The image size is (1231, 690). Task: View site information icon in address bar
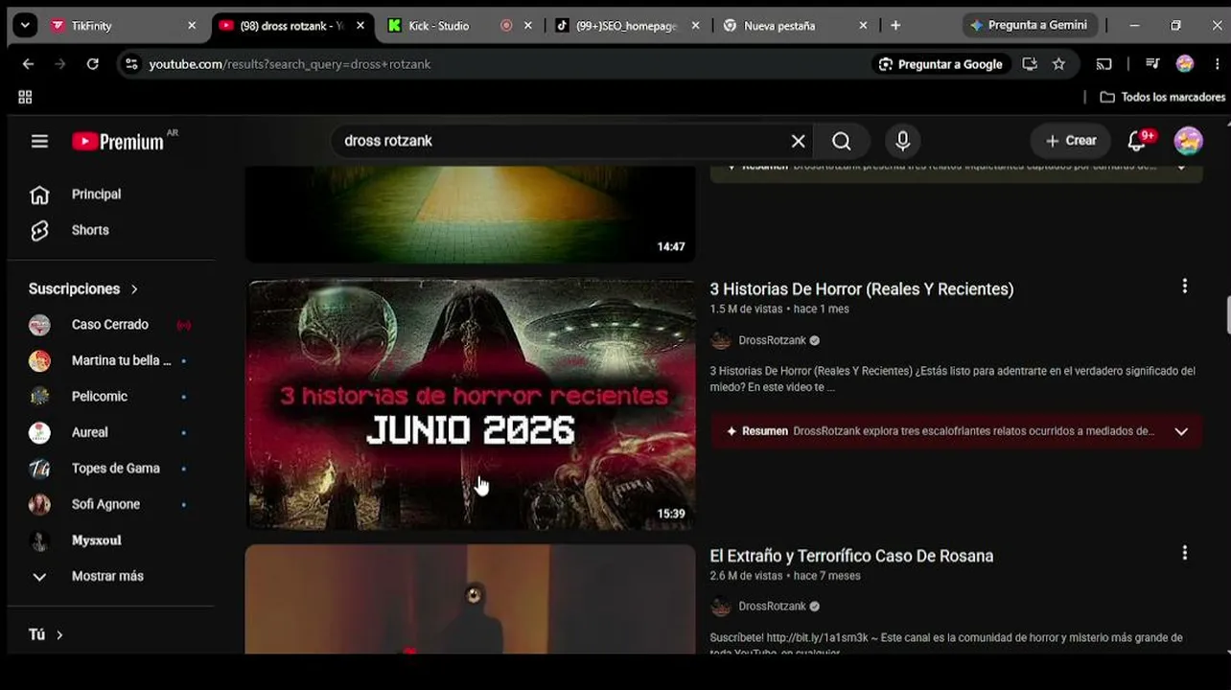click(131, 64)
